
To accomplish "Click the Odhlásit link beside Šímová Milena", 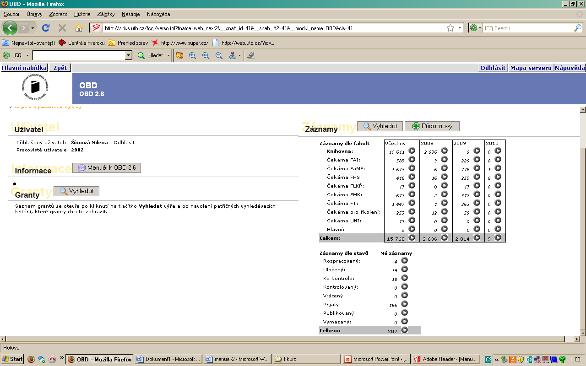I will click(x=124, y=142).
